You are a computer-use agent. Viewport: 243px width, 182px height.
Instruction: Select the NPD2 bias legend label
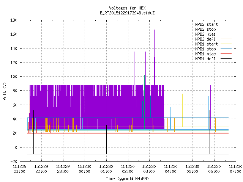point(205,34)
